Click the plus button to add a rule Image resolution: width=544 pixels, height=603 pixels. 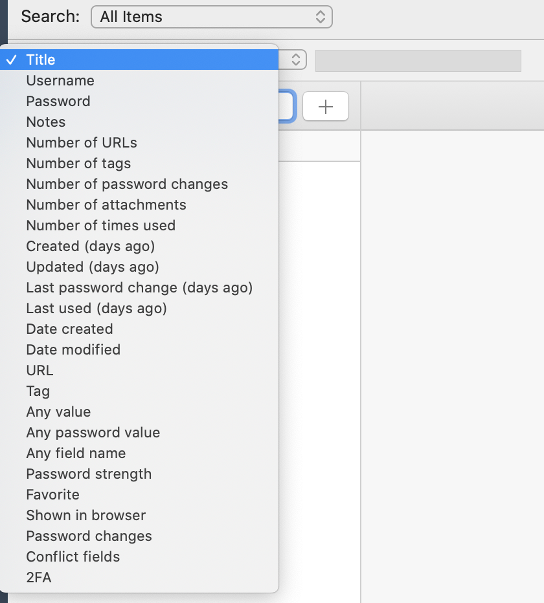pyautogui.click(x=326, y=107)
